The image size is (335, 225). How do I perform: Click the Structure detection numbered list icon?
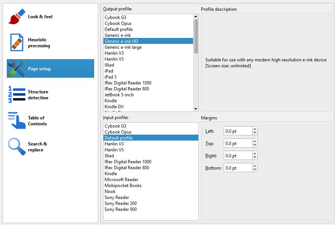(17, 94)
